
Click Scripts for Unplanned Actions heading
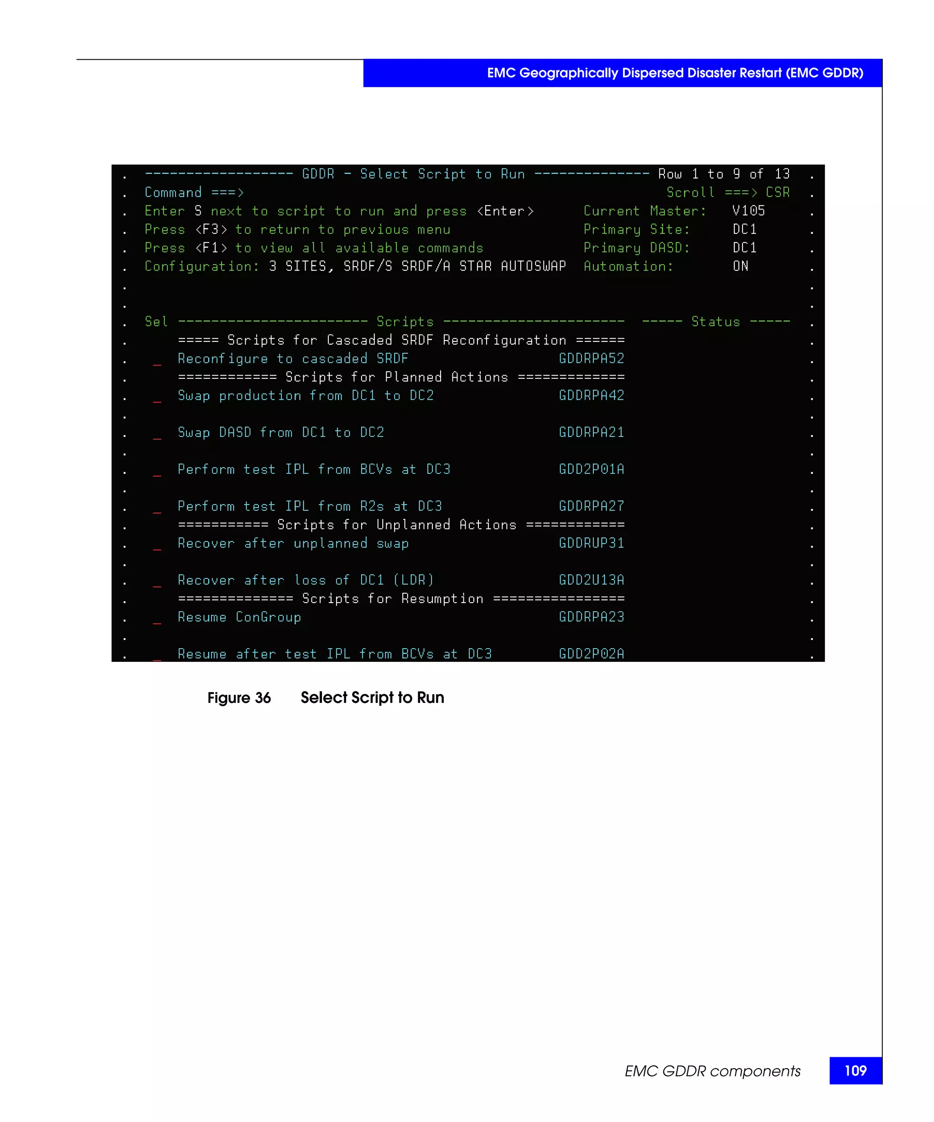pyautogui.click(x=401, y=524)
